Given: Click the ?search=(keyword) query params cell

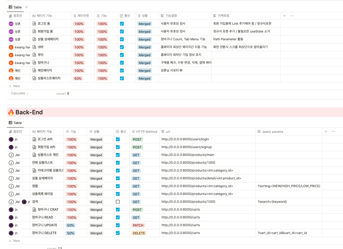Looking at the screenshot, I should 289,202.
